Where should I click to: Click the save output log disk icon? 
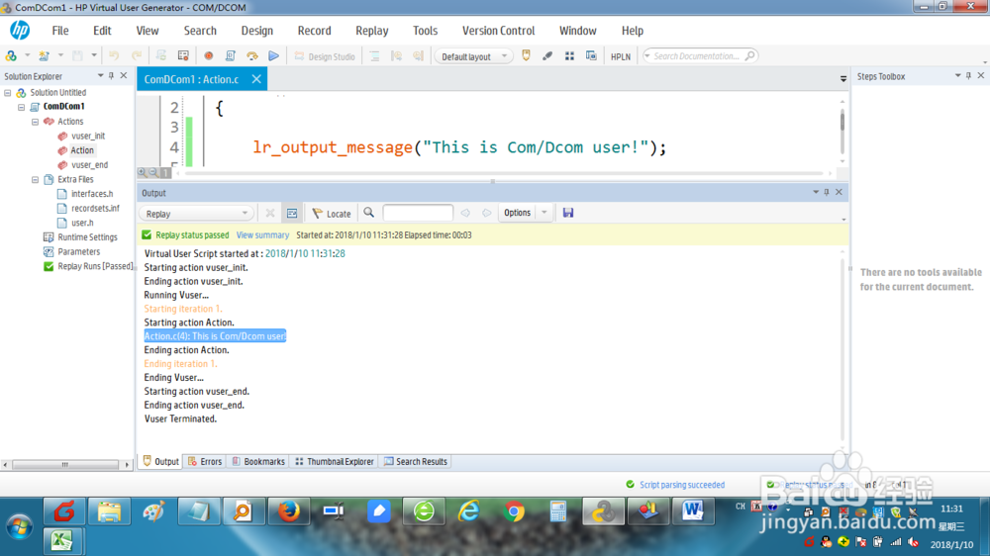[x=568, y=213]
